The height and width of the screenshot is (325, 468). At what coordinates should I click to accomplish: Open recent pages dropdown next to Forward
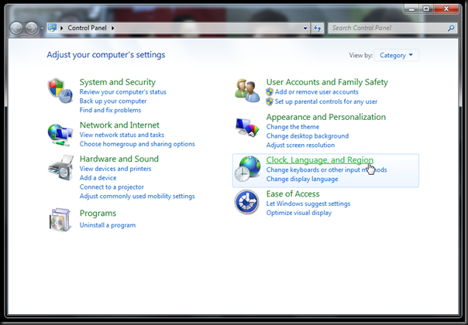pos(42,29)
